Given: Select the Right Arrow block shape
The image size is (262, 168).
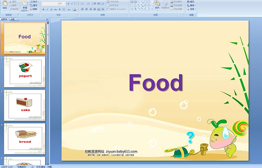Looking at the screenshot, I should point(145,5).
